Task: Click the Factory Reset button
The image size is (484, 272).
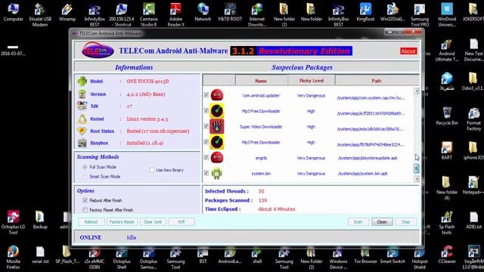Action: pyautogui.click(x=122, y=221)
